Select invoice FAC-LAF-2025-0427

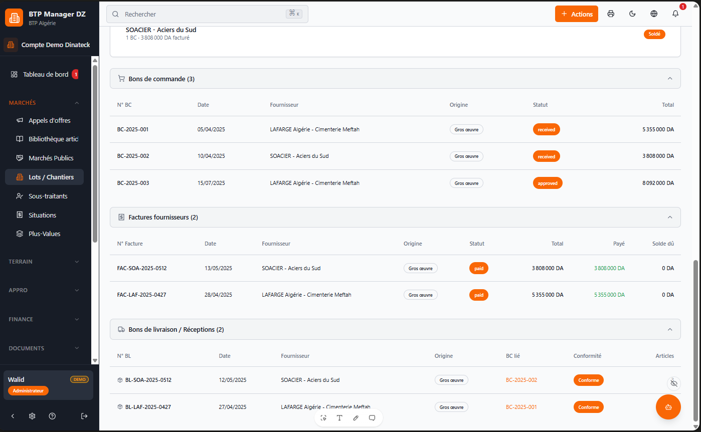[395, 295]
